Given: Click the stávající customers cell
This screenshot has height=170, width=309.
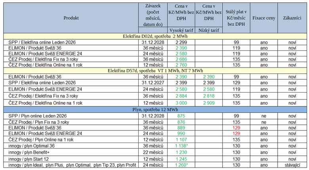Looking at the screenshot, I should coord(292,164).
